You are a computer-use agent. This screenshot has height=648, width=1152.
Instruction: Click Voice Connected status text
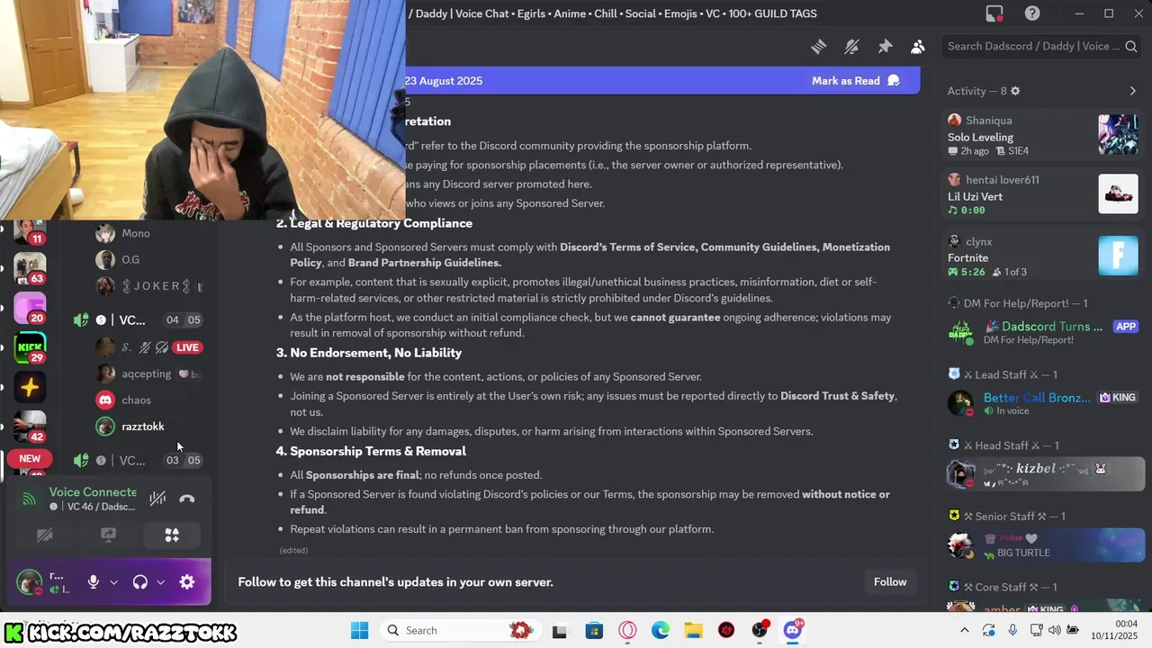[93, 492]
